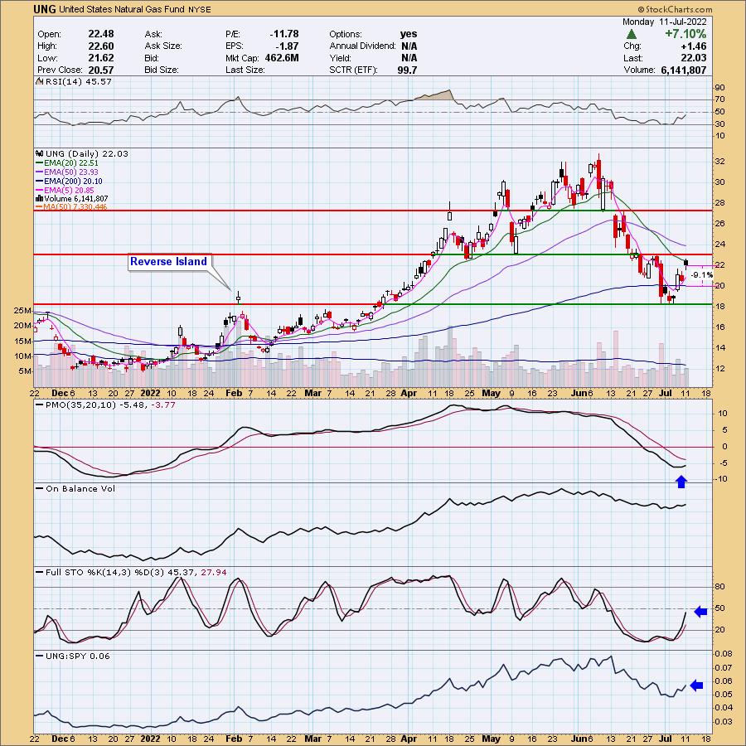The width and height of the screenshot is (746, 746).
Task: Click the 5M volume axis label
Action: click(x=24, y=371)
